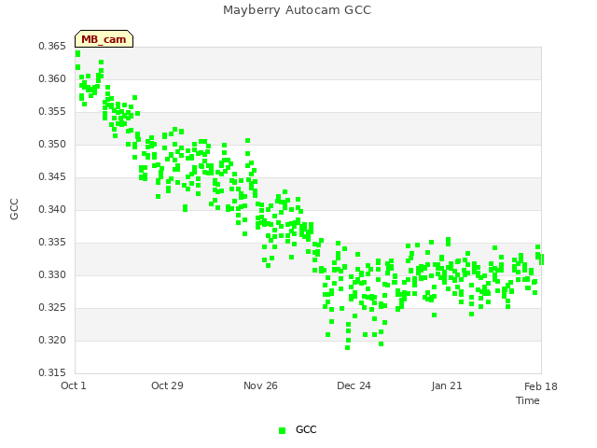Click the X-axis label Dec 24
Viewport: 597px width, 448px height.
pyautogui.click(x=354, y=385)
